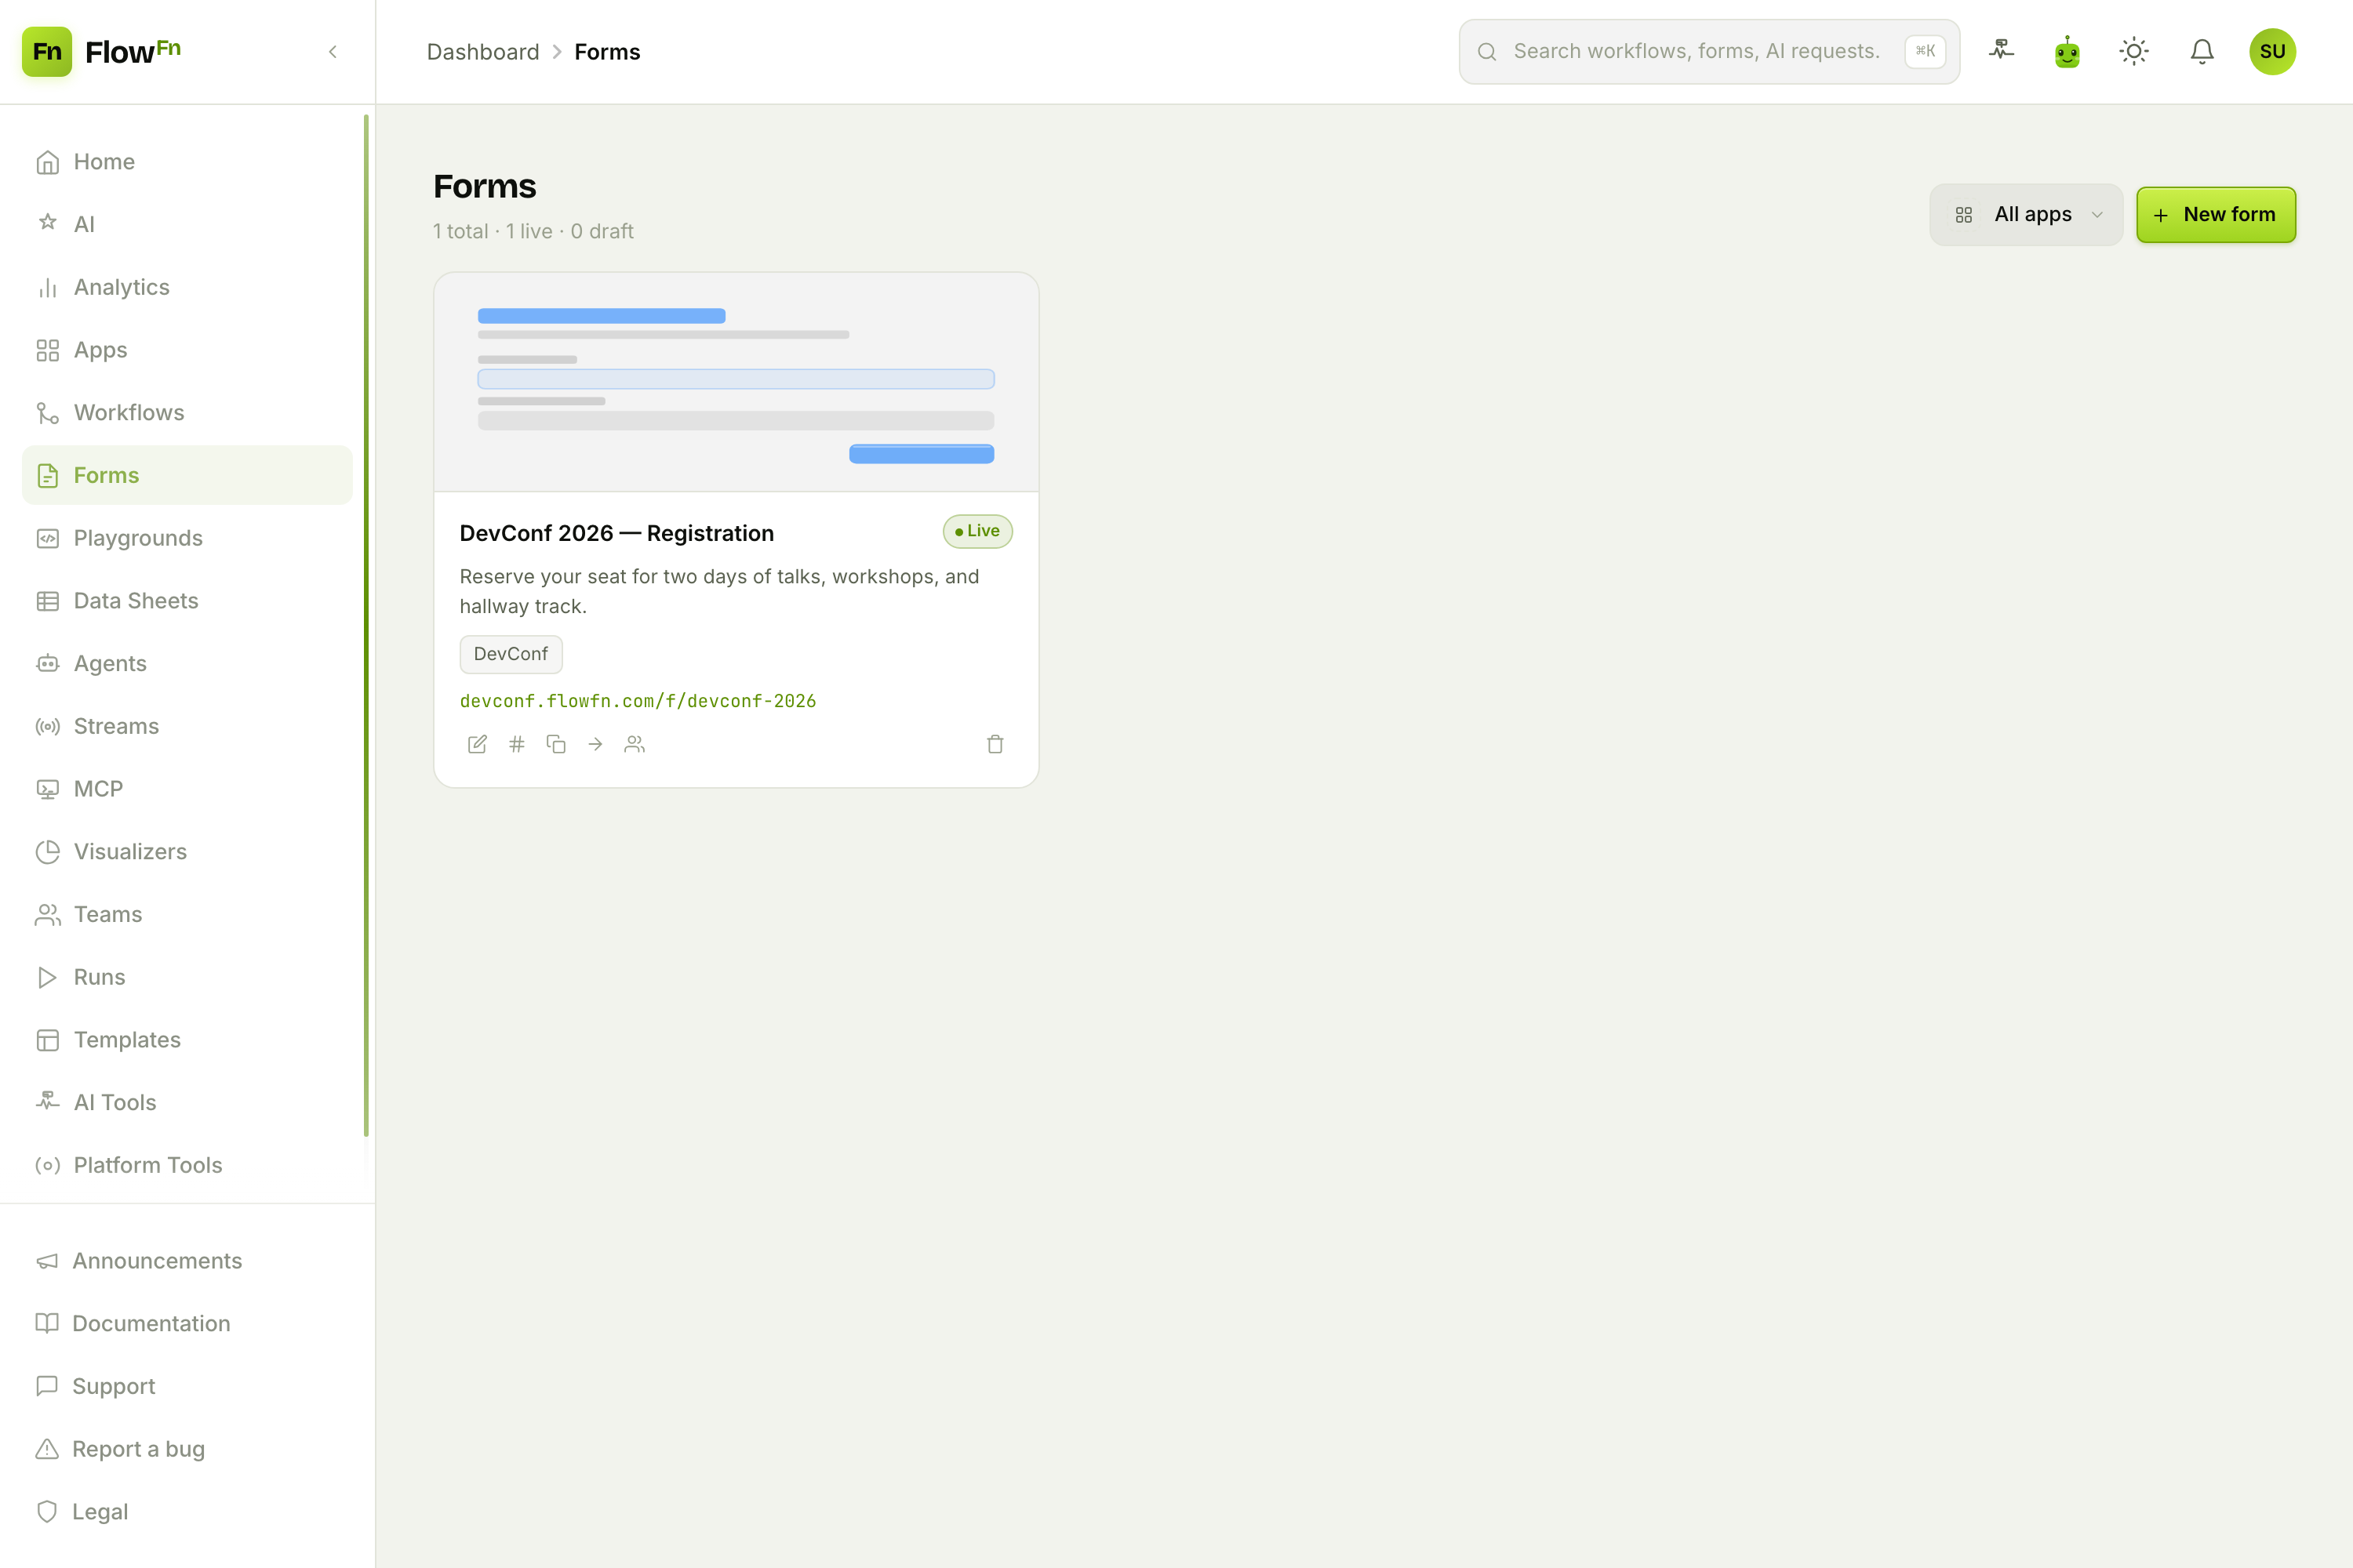Open notifications bell in header
Screen dimensions: 2353x1568
[2202, 51]
